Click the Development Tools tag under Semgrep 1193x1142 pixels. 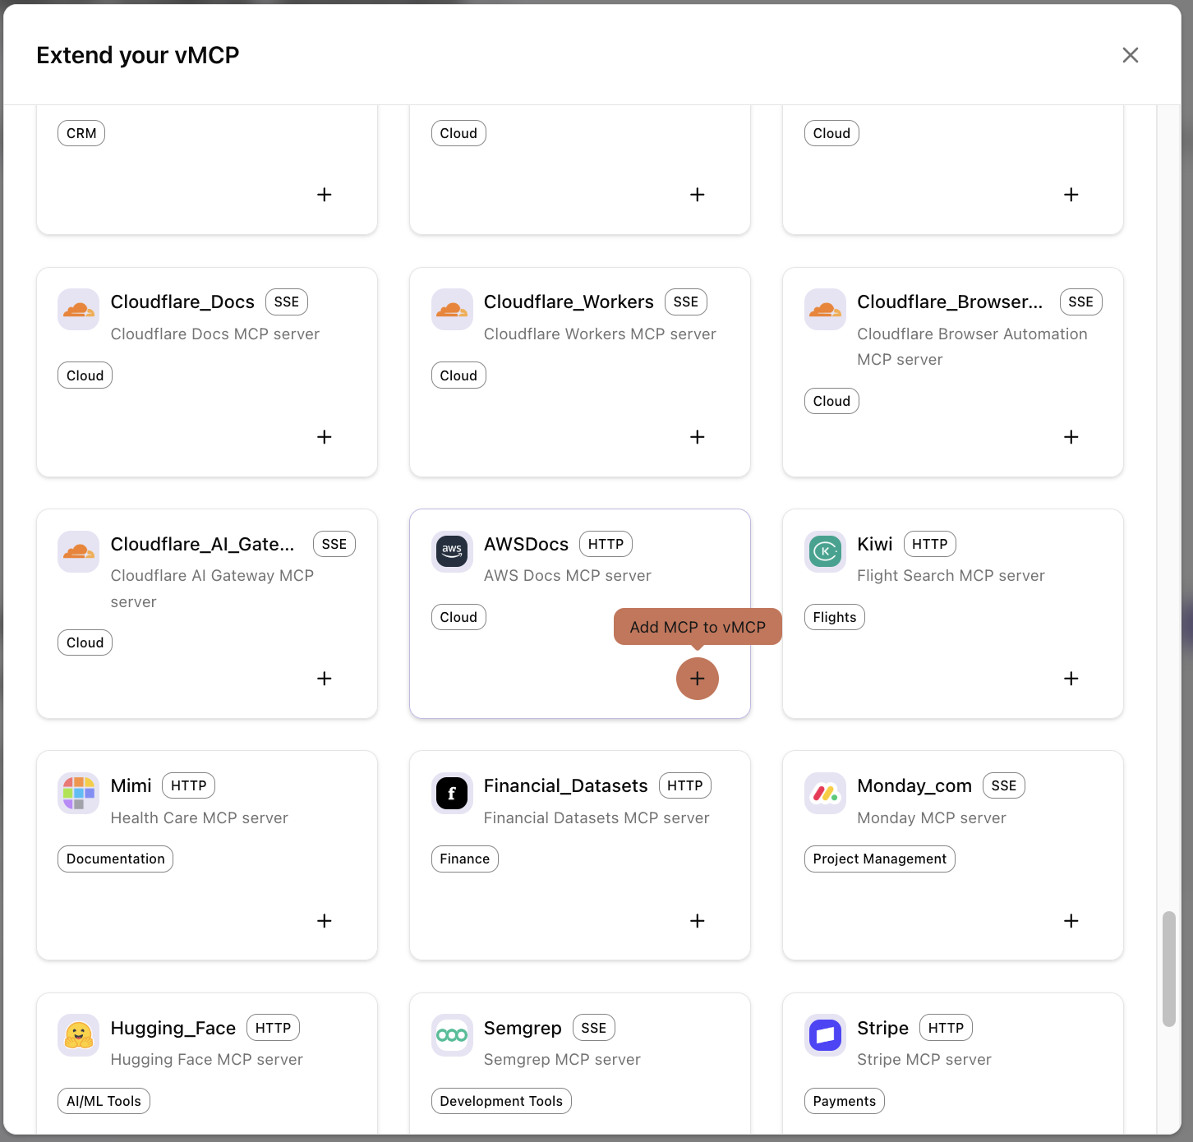[500, 1100]
